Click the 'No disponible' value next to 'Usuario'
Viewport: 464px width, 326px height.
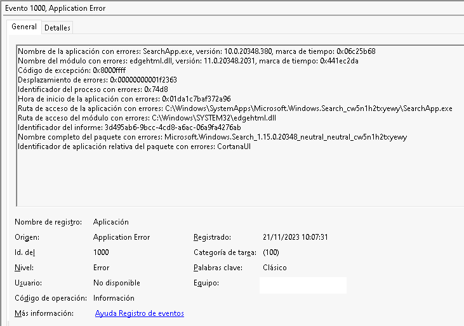click(117, 283)
